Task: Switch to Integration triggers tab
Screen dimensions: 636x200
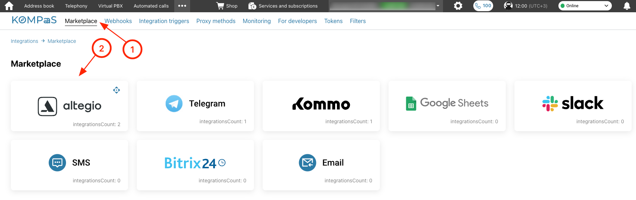Action: [x=164, y=21]
